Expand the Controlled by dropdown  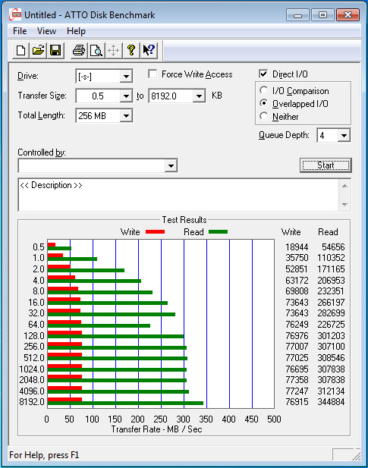coord(171,165)
